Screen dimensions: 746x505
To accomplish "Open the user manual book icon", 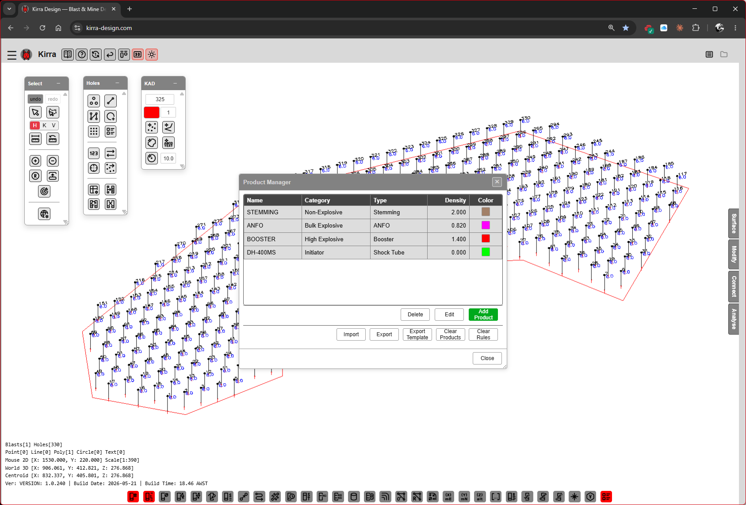I will [68, 54].
